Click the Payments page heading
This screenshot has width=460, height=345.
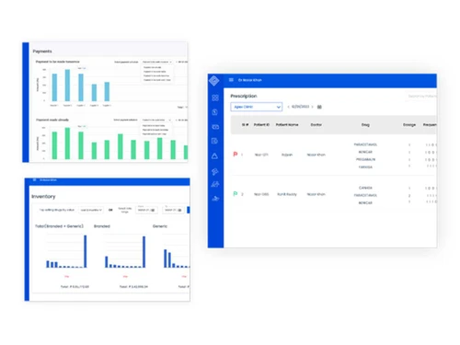click(42, 52)
